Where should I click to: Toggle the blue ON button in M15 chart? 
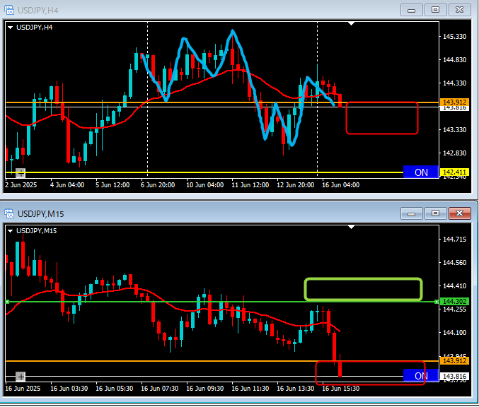tap(420, 376)
